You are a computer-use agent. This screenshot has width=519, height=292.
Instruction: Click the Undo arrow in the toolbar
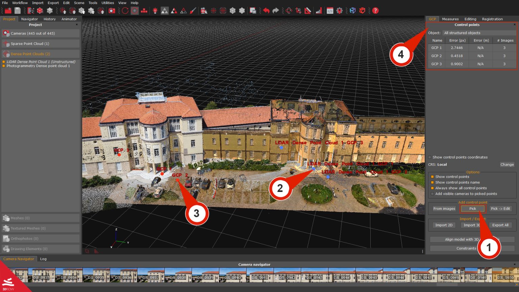[267, 10]
